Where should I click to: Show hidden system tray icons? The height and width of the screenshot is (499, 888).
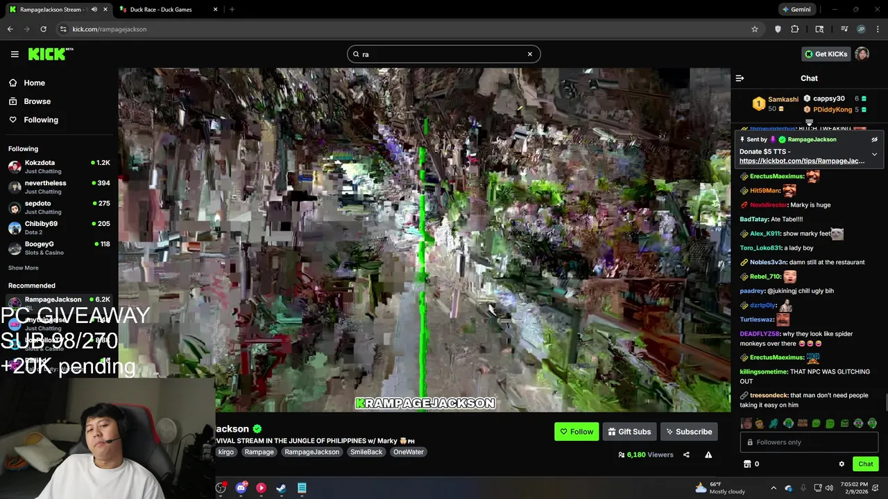pyautogui.click(x=774, y=488)
